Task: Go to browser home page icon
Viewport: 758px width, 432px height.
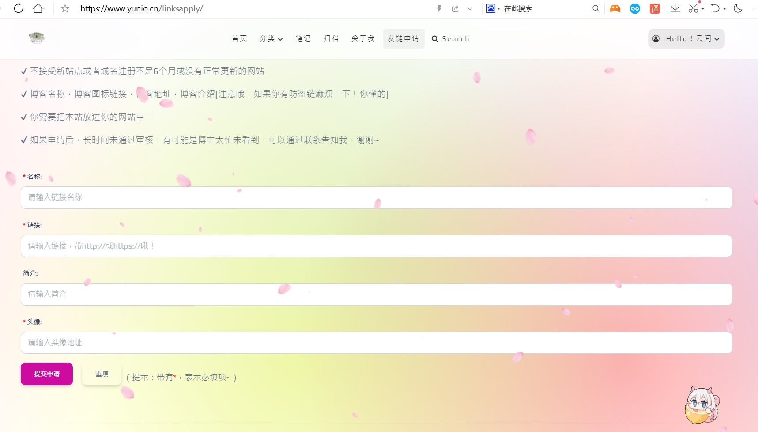Action: (38, 8)
